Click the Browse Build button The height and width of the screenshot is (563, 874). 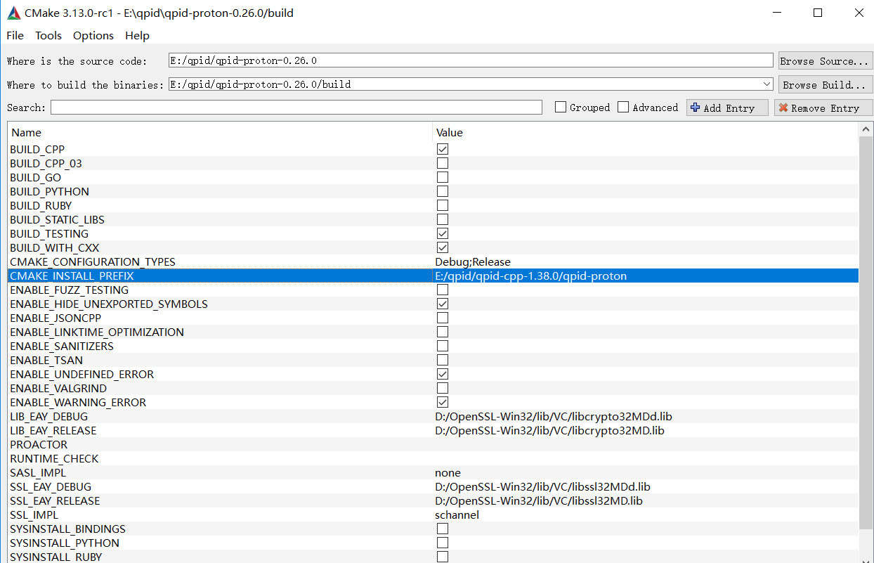coord(825,84)
